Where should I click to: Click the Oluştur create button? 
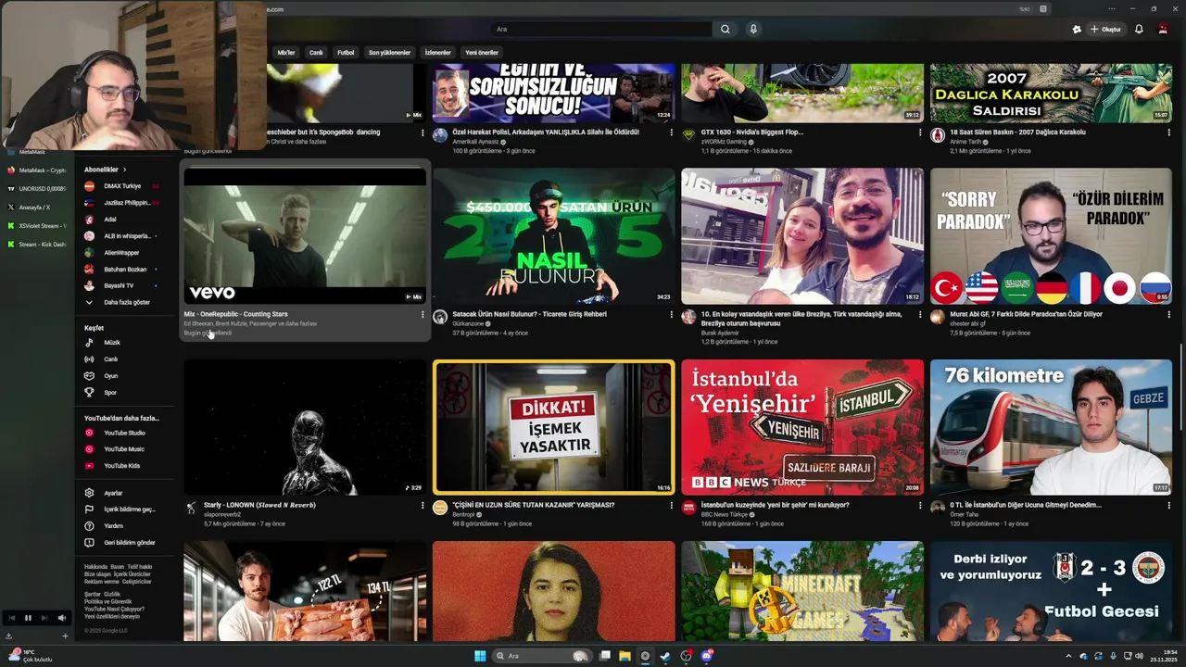pos(1106,29)
